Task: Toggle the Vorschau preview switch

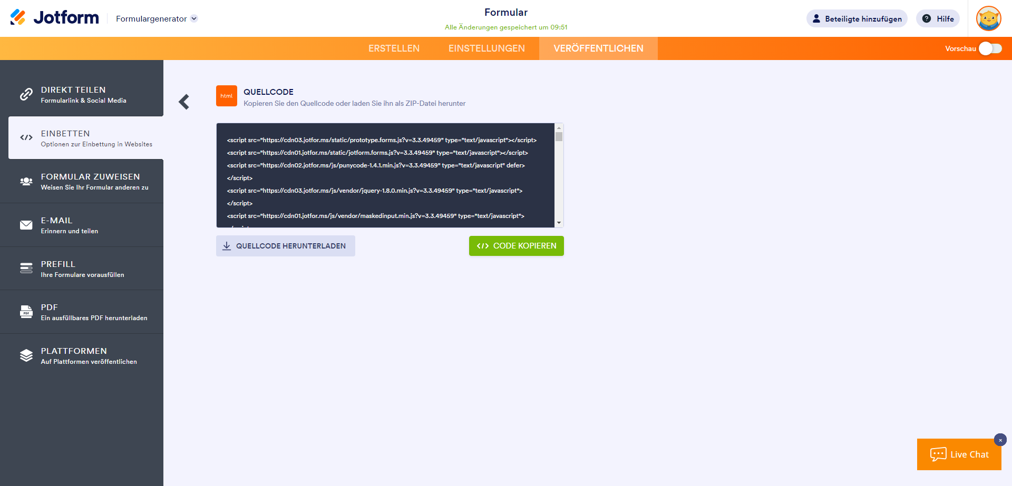Action: tap(990, 48)
